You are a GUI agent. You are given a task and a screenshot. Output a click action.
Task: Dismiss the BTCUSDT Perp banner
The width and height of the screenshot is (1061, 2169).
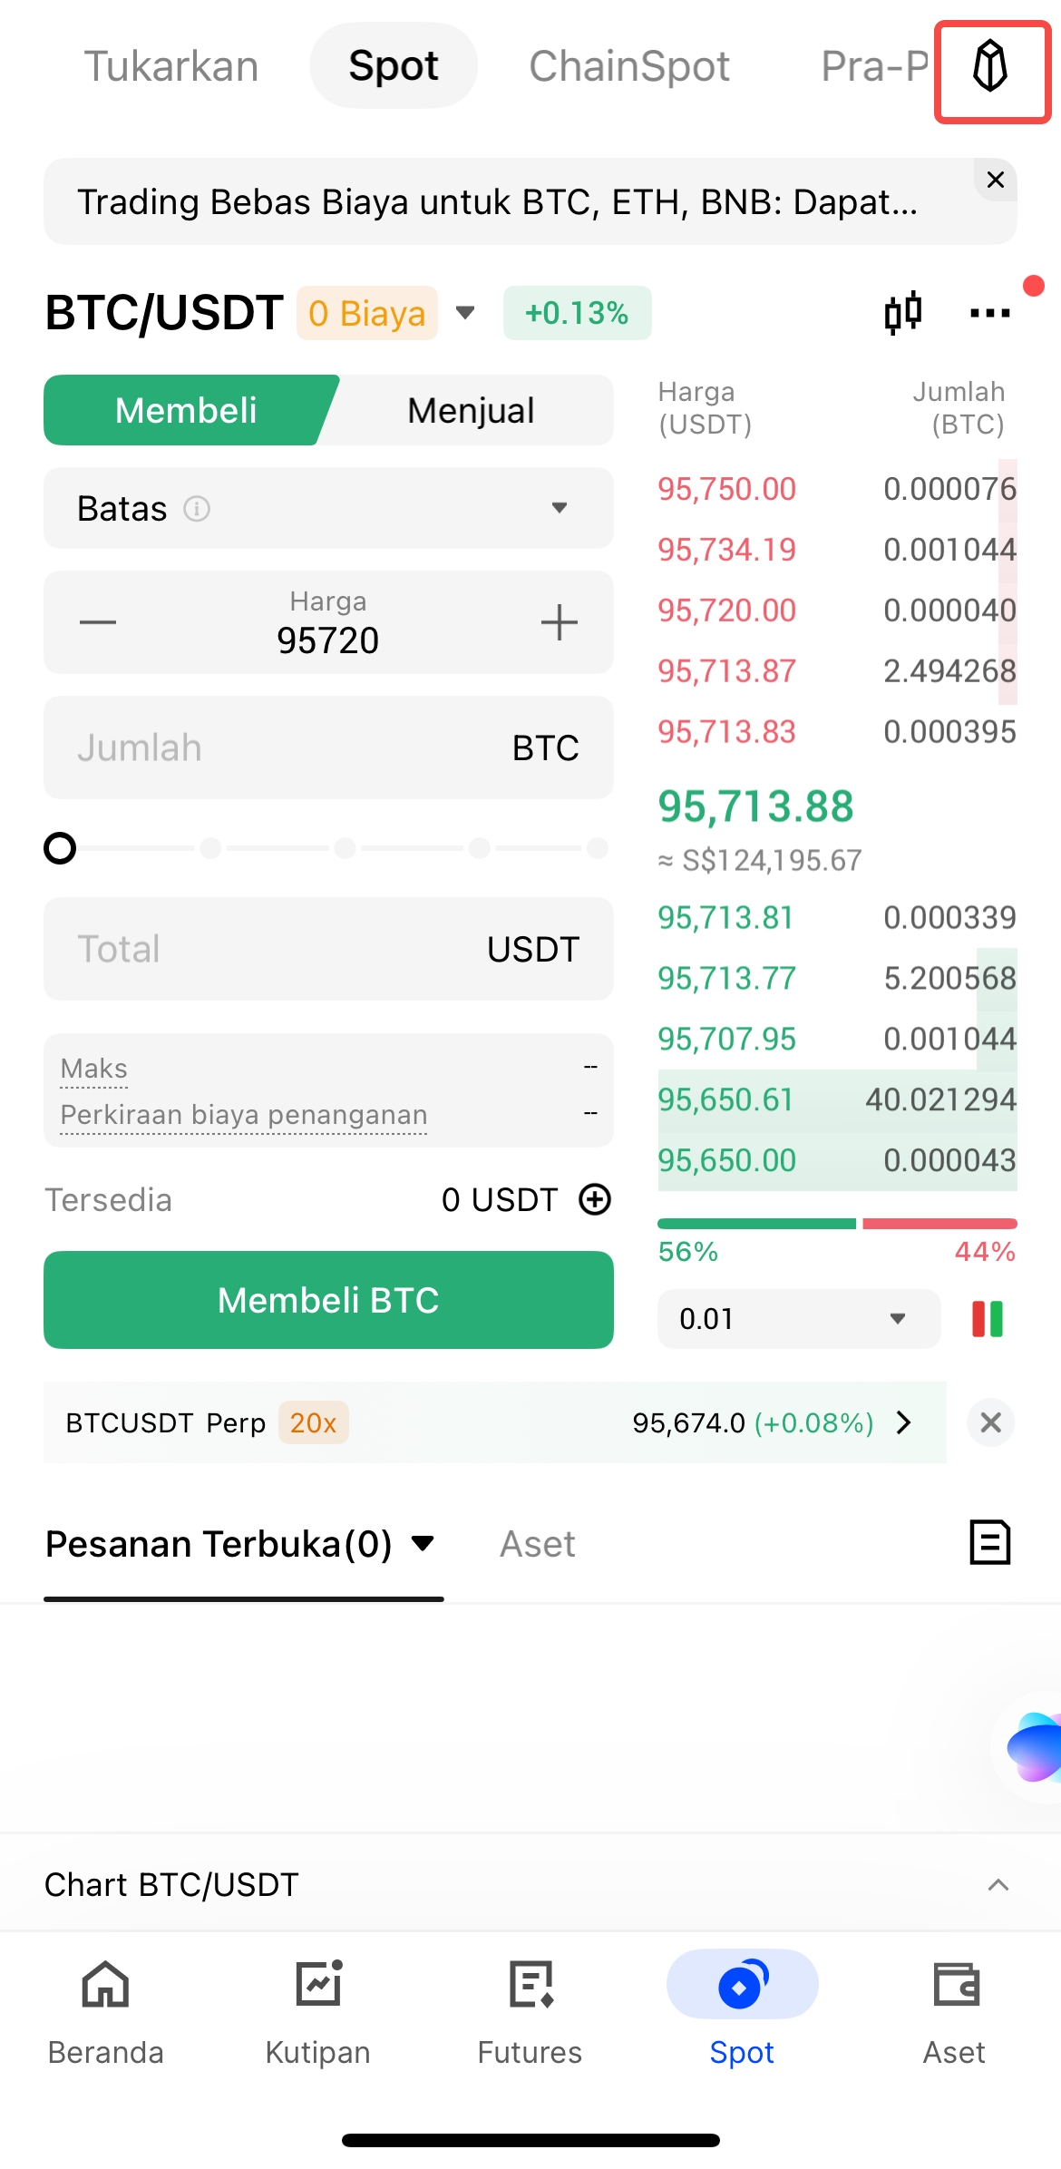[x=990, y=1422]
